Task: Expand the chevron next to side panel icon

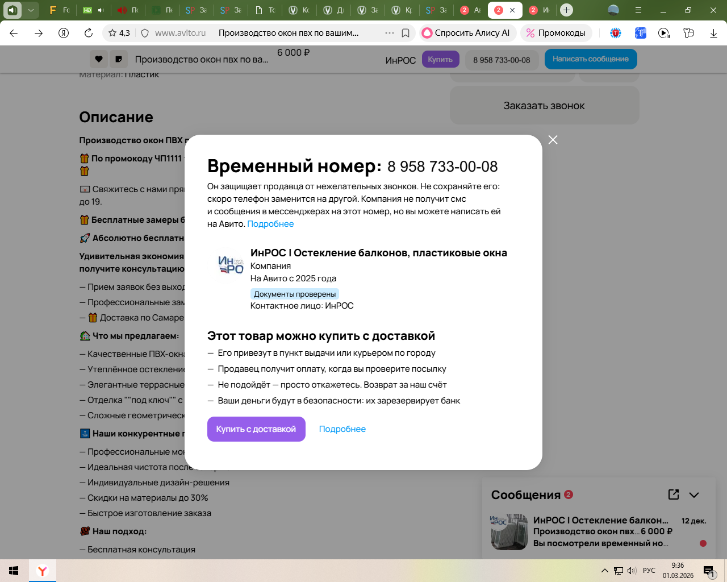Action: (x=31, y=10)
